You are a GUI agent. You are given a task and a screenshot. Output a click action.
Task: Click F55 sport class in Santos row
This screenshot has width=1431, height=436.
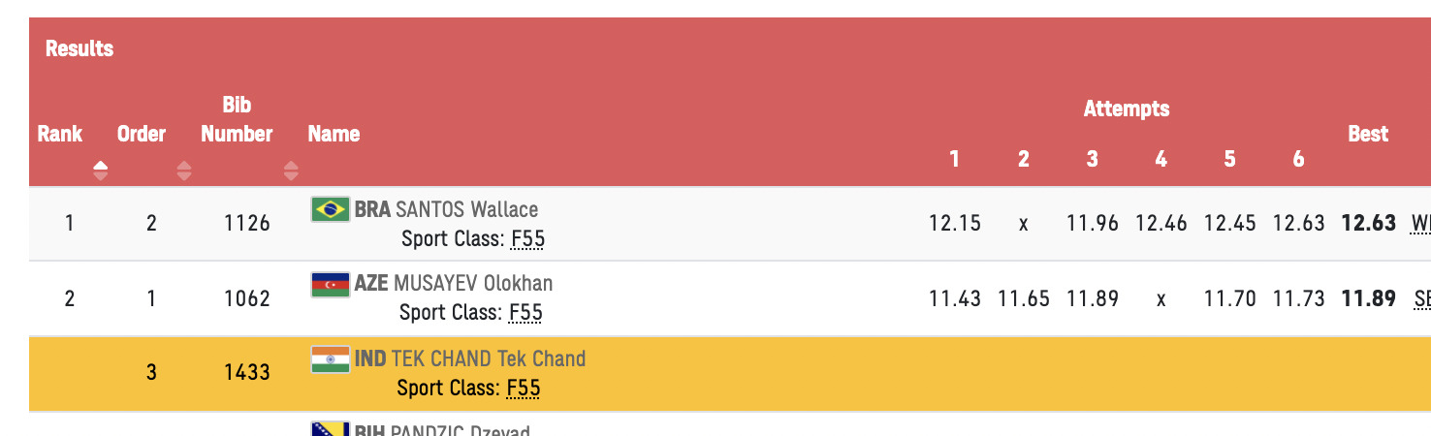coord(527,238)
